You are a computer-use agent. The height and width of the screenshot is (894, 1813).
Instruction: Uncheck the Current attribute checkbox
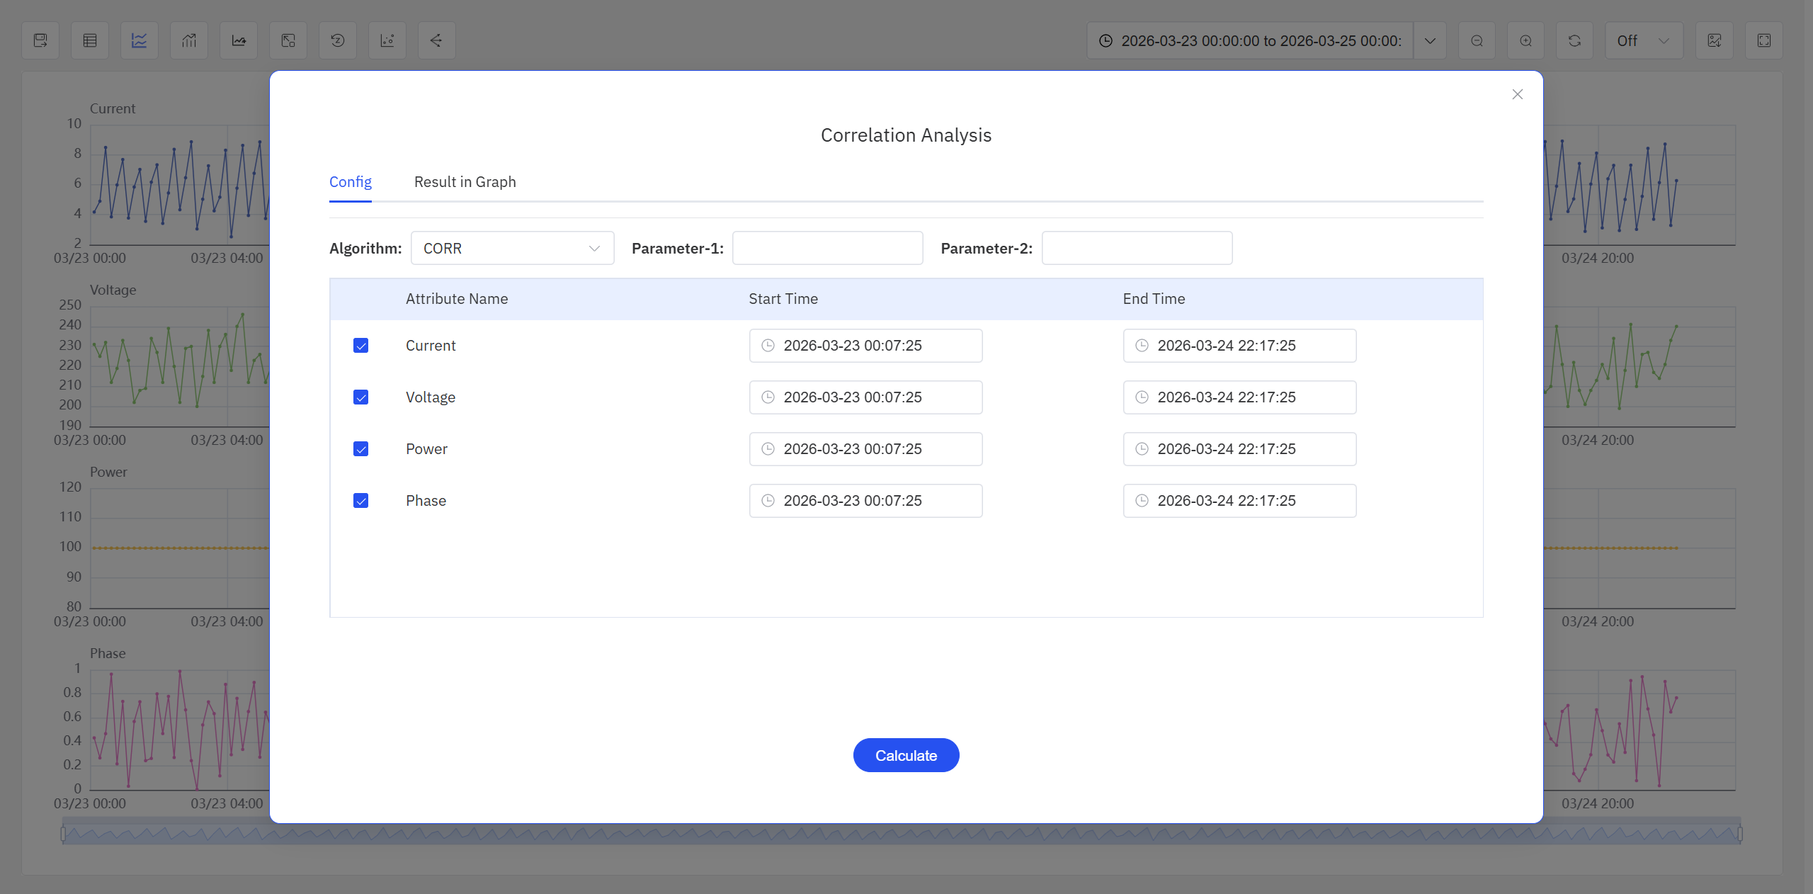point(361,346)
